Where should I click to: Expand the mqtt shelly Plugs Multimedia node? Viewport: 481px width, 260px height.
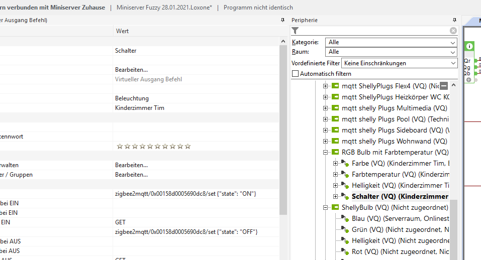pos(326,108)
